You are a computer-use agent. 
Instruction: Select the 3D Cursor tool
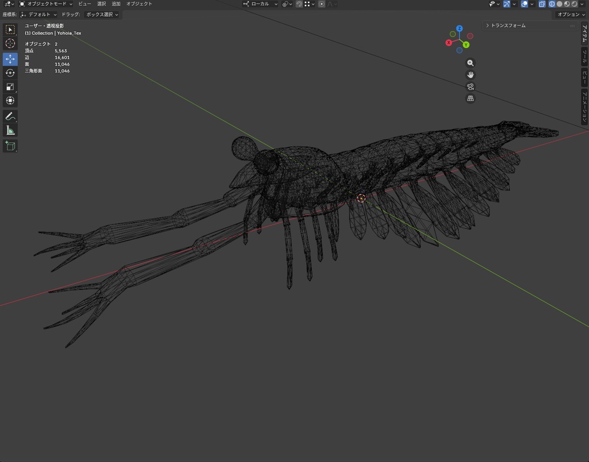click(10, 43)
